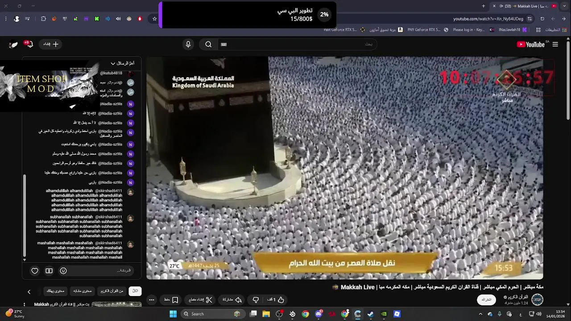Open the Amazon cart (عربة تسوق أمازون) bookmark
Screen dimensions: 571x321
[x=386, y=30]
